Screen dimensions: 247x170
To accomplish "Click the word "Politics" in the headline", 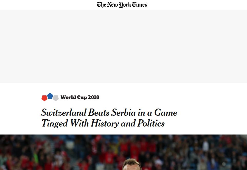I will point(151,124).
